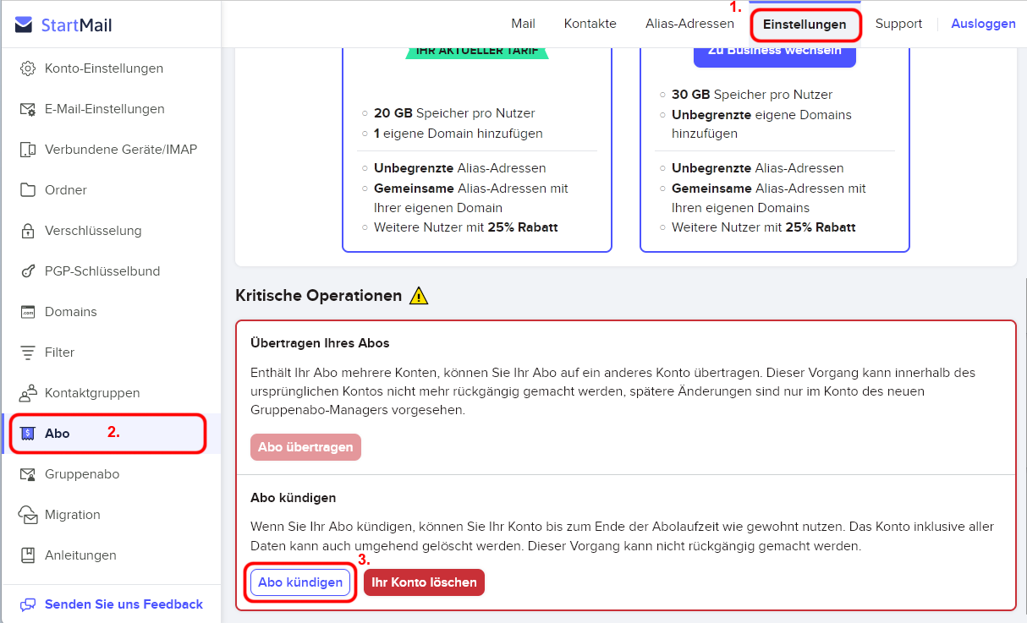Select the Abo sidebar entry
This screenshot has height=623, width=1027.
pos(111,434)
